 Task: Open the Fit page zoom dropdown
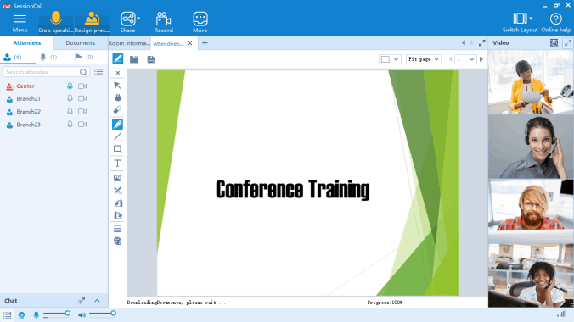tap(424, 59)
